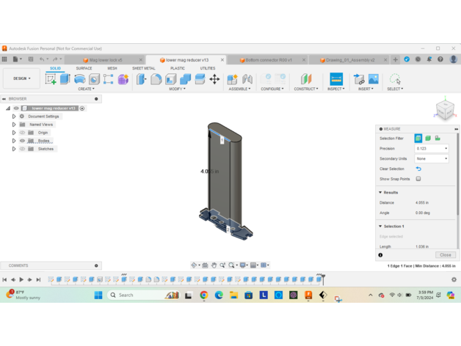Choose the Press Pull tool

[142, 79]
